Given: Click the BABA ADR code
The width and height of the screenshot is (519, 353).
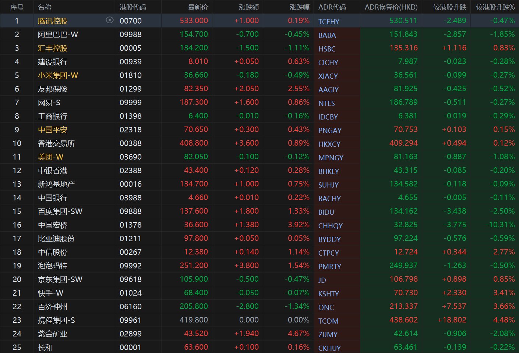Looking at the screenshot, I should (x=327, y=35).
